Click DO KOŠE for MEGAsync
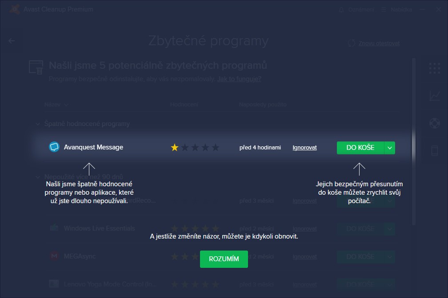 tap(360, 257)
